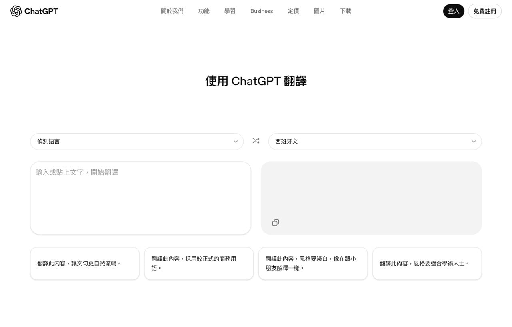This screenshot has width=512, height=327.
Task: Open the 定價 navigation item
Action: pyautogui.click(x=293, y=11)
